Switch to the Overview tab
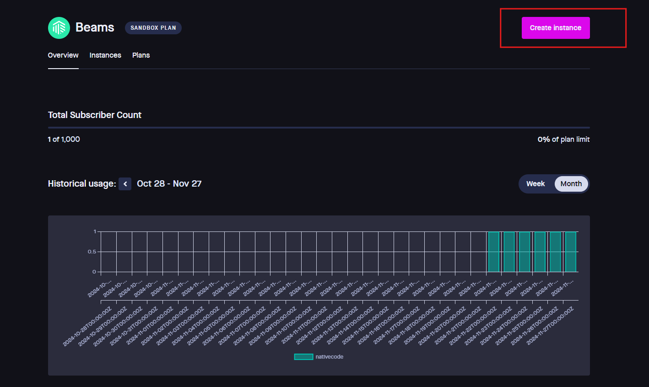This screenshot has height=387, width=649. pyautogui.click(x=63, y=55)
